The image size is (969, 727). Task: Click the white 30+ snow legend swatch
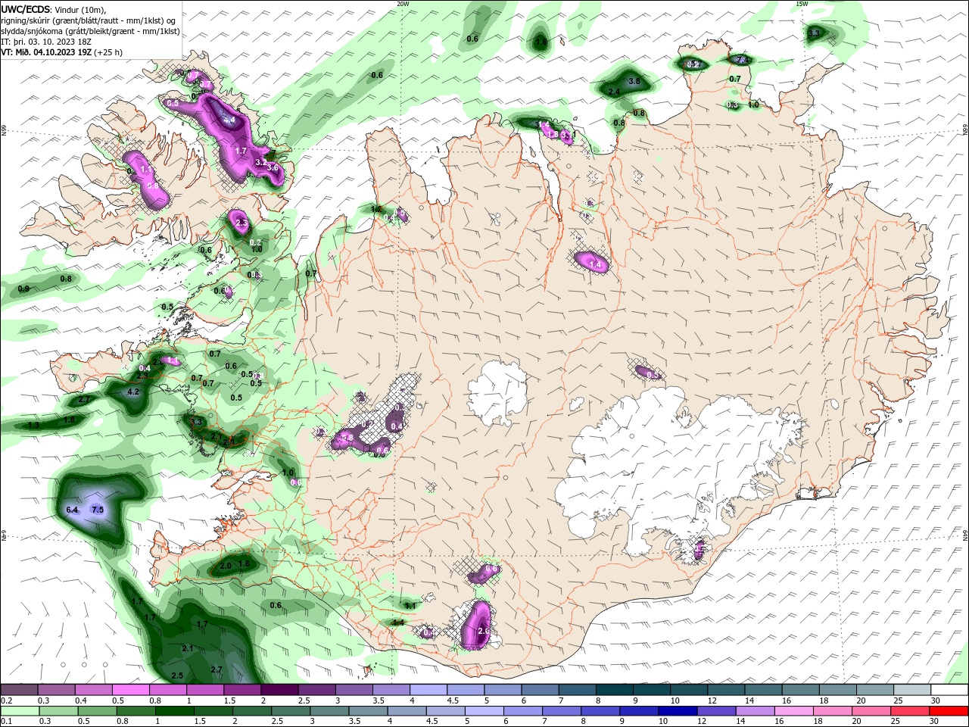point(950,690)
